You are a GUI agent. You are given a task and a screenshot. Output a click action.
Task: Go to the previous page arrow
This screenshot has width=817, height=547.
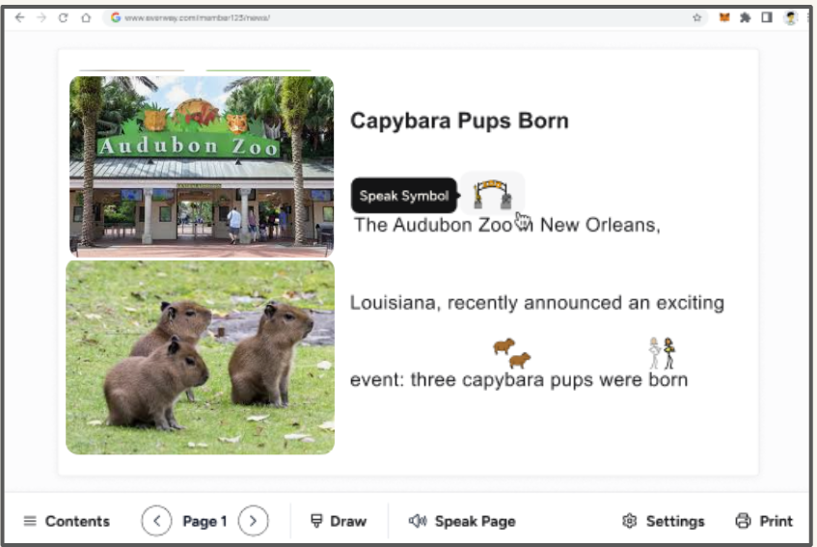[156, 520]
